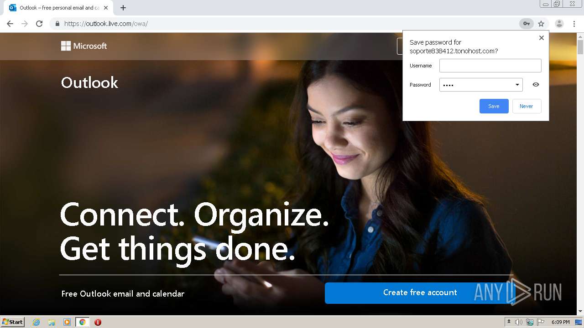This screenshot has height=328, width=584.
Task: Open the network tray icon
Action: [x=530, y=322]
